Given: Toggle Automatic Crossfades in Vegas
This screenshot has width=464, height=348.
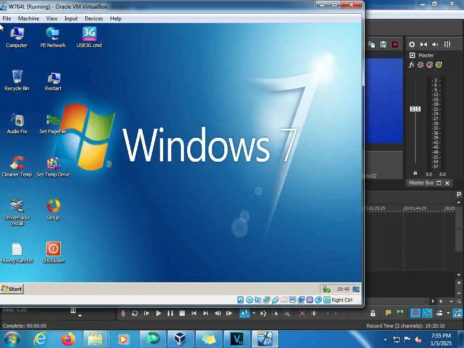Looking at the screenshot, I should [x=427, y=313].
